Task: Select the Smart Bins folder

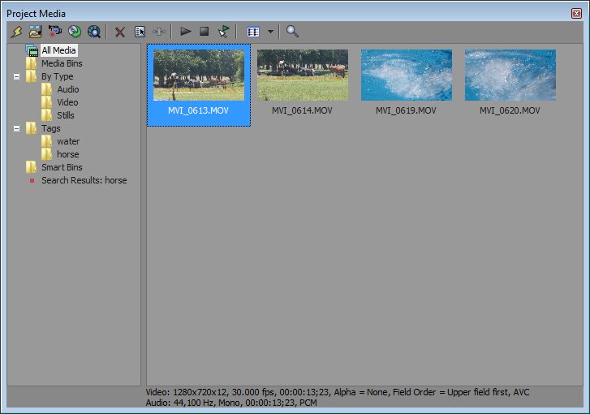Action: click(62, 167)
